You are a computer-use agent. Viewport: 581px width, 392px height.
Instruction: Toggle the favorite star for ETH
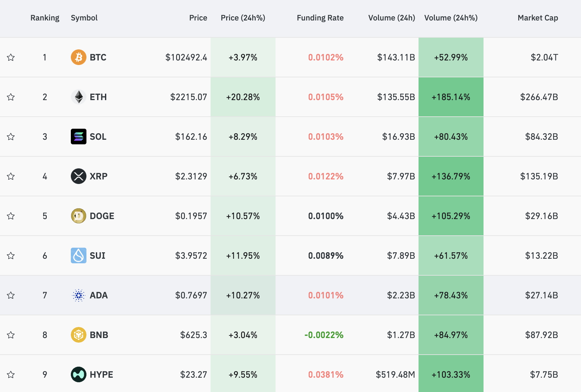point(11,97)
